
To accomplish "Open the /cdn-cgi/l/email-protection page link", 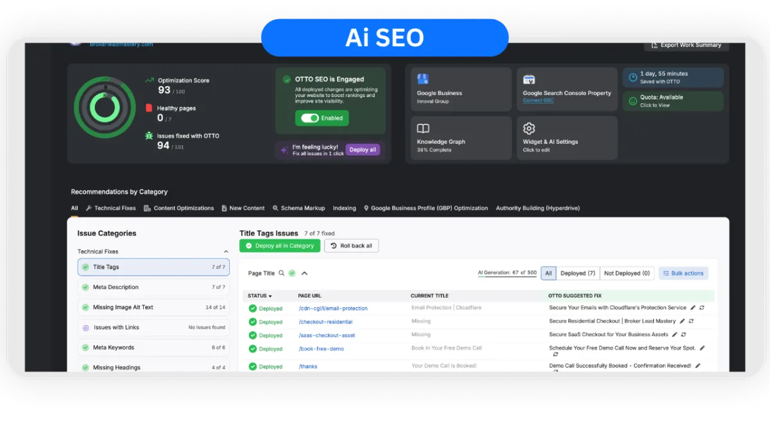I will (333, 309).
